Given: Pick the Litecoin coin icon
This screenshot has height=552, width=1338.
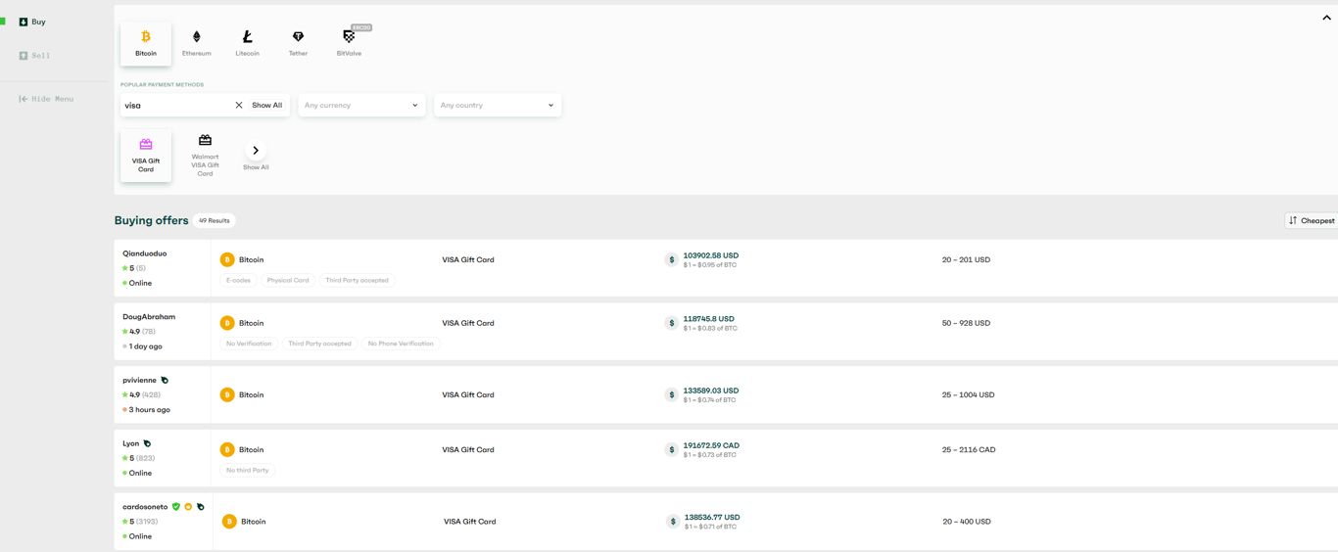Looking at the screenshot, I should pos(247,37).
